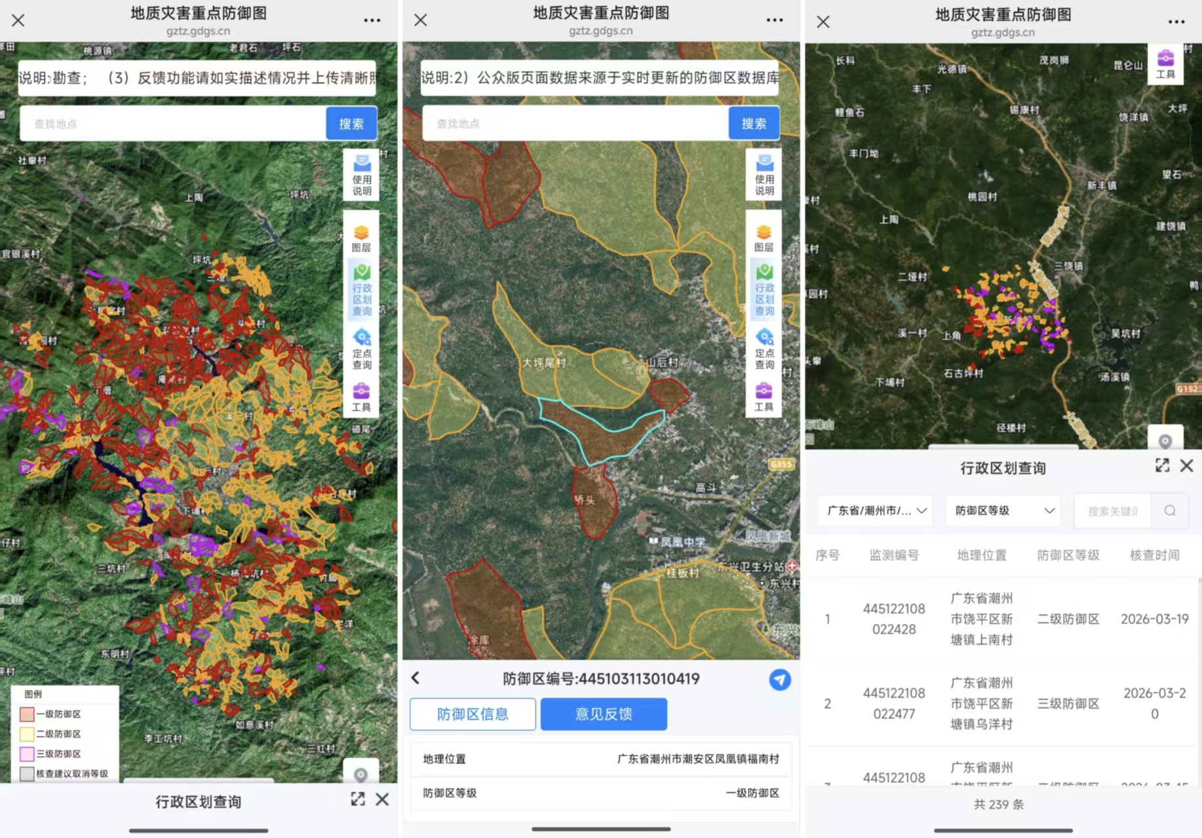The image size is (1202, 838).
Task: Select table row with 445122108022477
Action: click(1003, 704)
